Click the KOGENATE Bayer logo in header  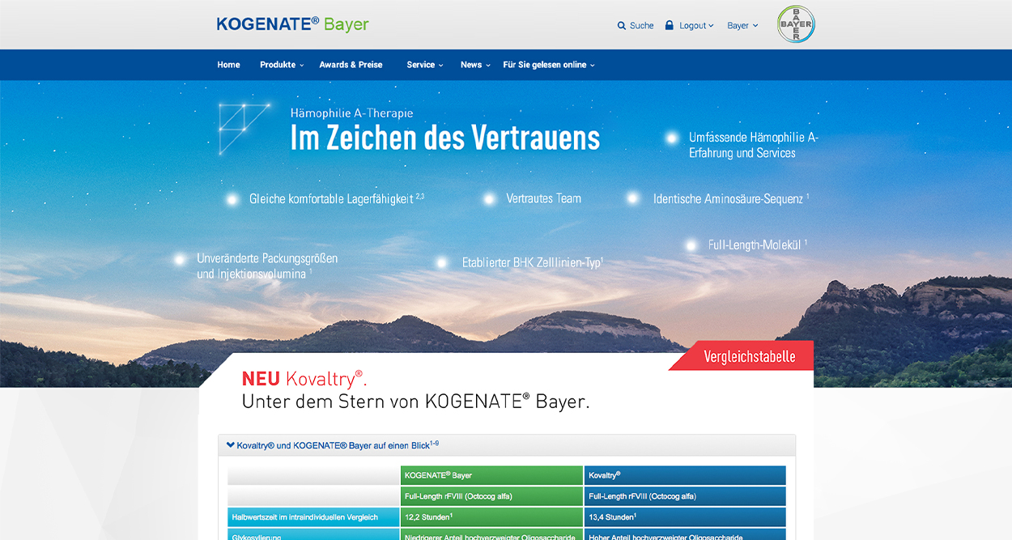291,24
